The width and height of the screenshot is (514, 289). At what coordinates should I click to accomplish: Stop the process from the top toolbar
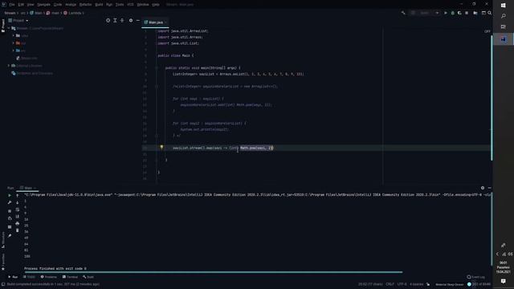click(467, 13)
